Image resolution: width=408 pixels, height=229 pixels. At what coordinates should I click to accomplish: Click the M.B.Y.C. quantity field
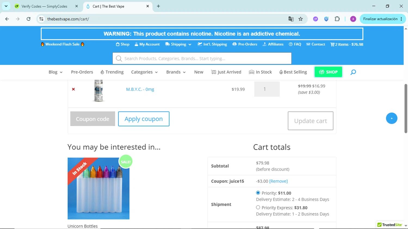coord(267,89)
